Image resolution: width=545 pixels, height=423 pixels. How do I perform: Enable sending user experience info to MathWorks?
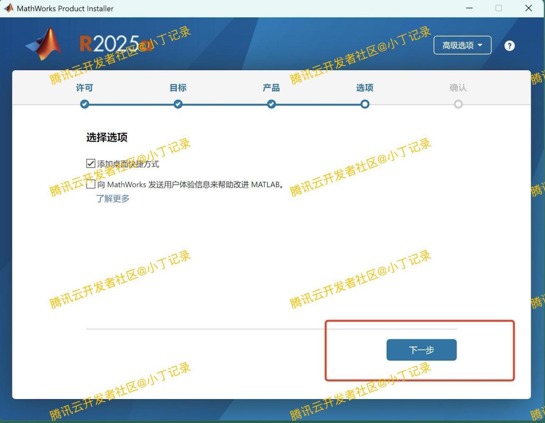(x=90, y=184)
